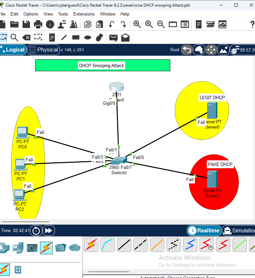
Task: Select automatic connection type lightning bolt
Action: click(91, 245)
